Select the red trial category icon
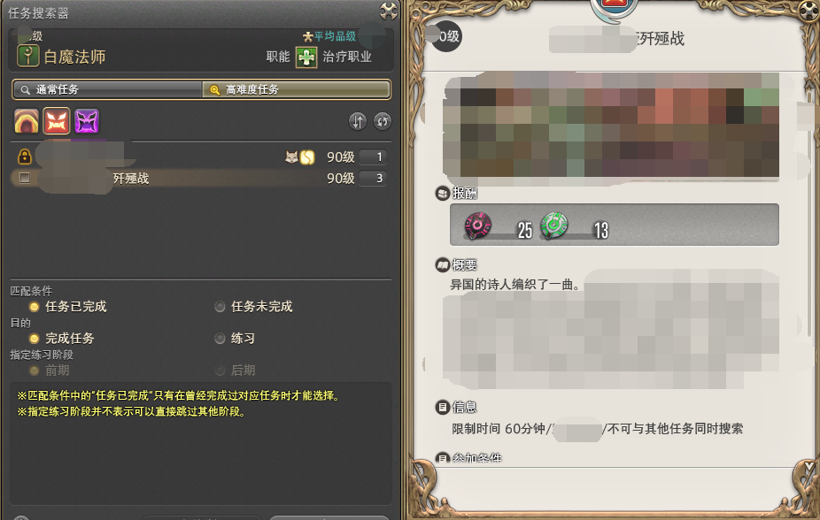 coord(57,121)
